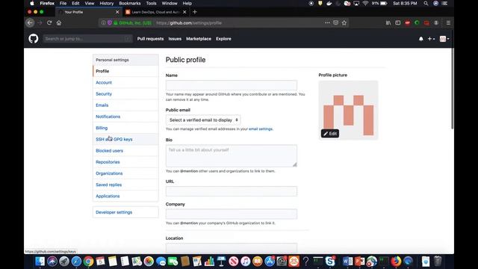
Task: Open Issues in GitHub nav
Action: pos(175,39)
